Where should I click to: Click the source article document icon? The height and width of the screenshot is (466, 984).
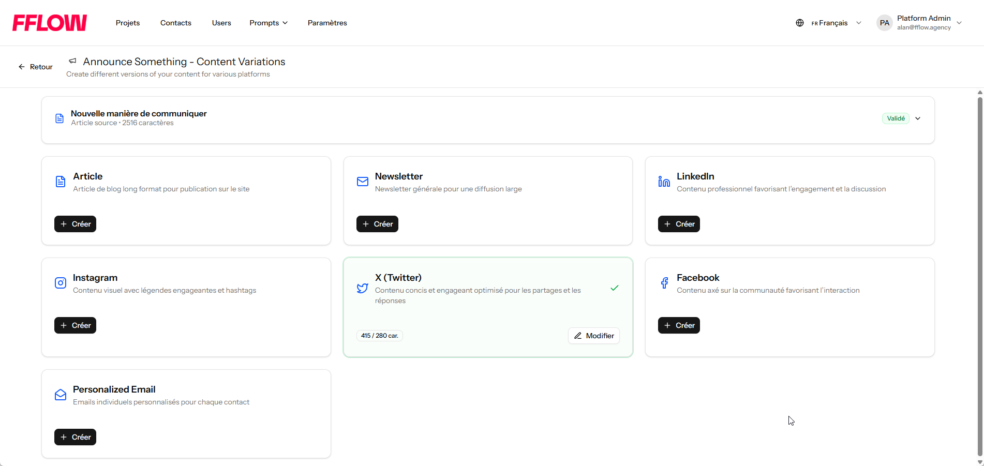click(59, 118)
